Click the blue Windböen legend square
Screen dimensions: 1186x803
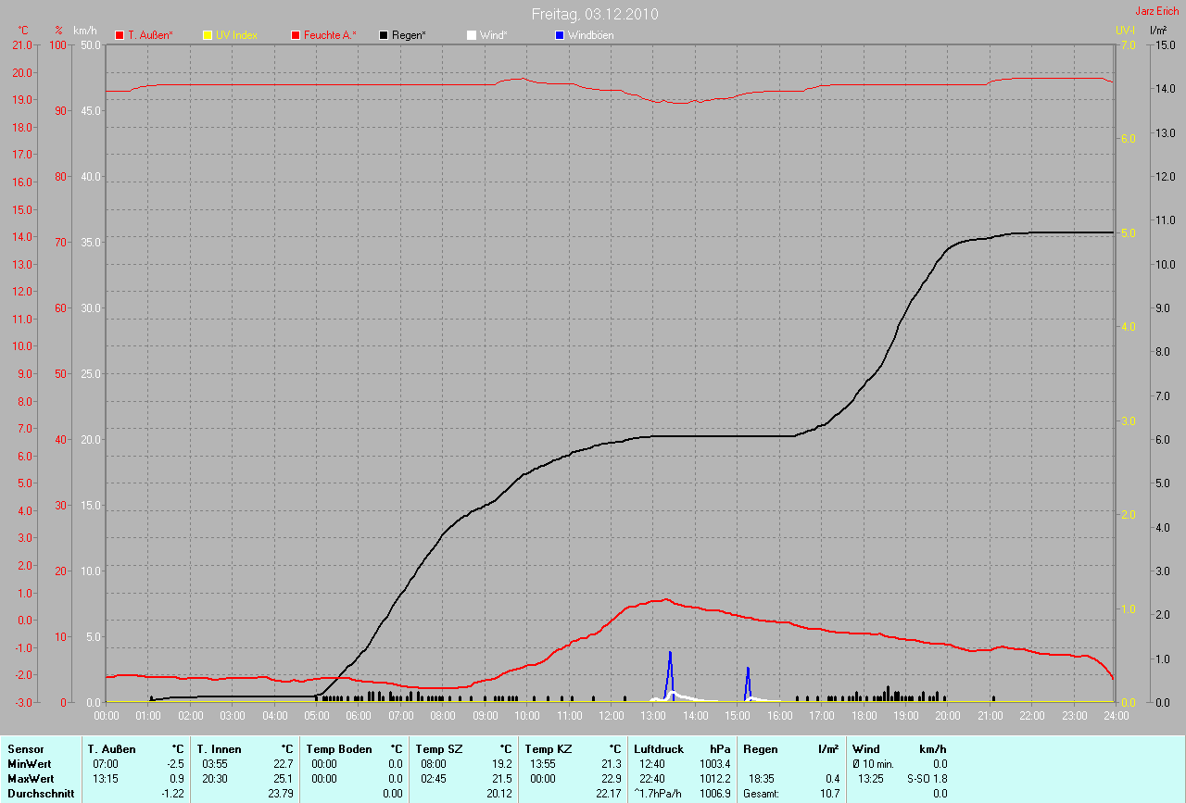pos(560,35)
